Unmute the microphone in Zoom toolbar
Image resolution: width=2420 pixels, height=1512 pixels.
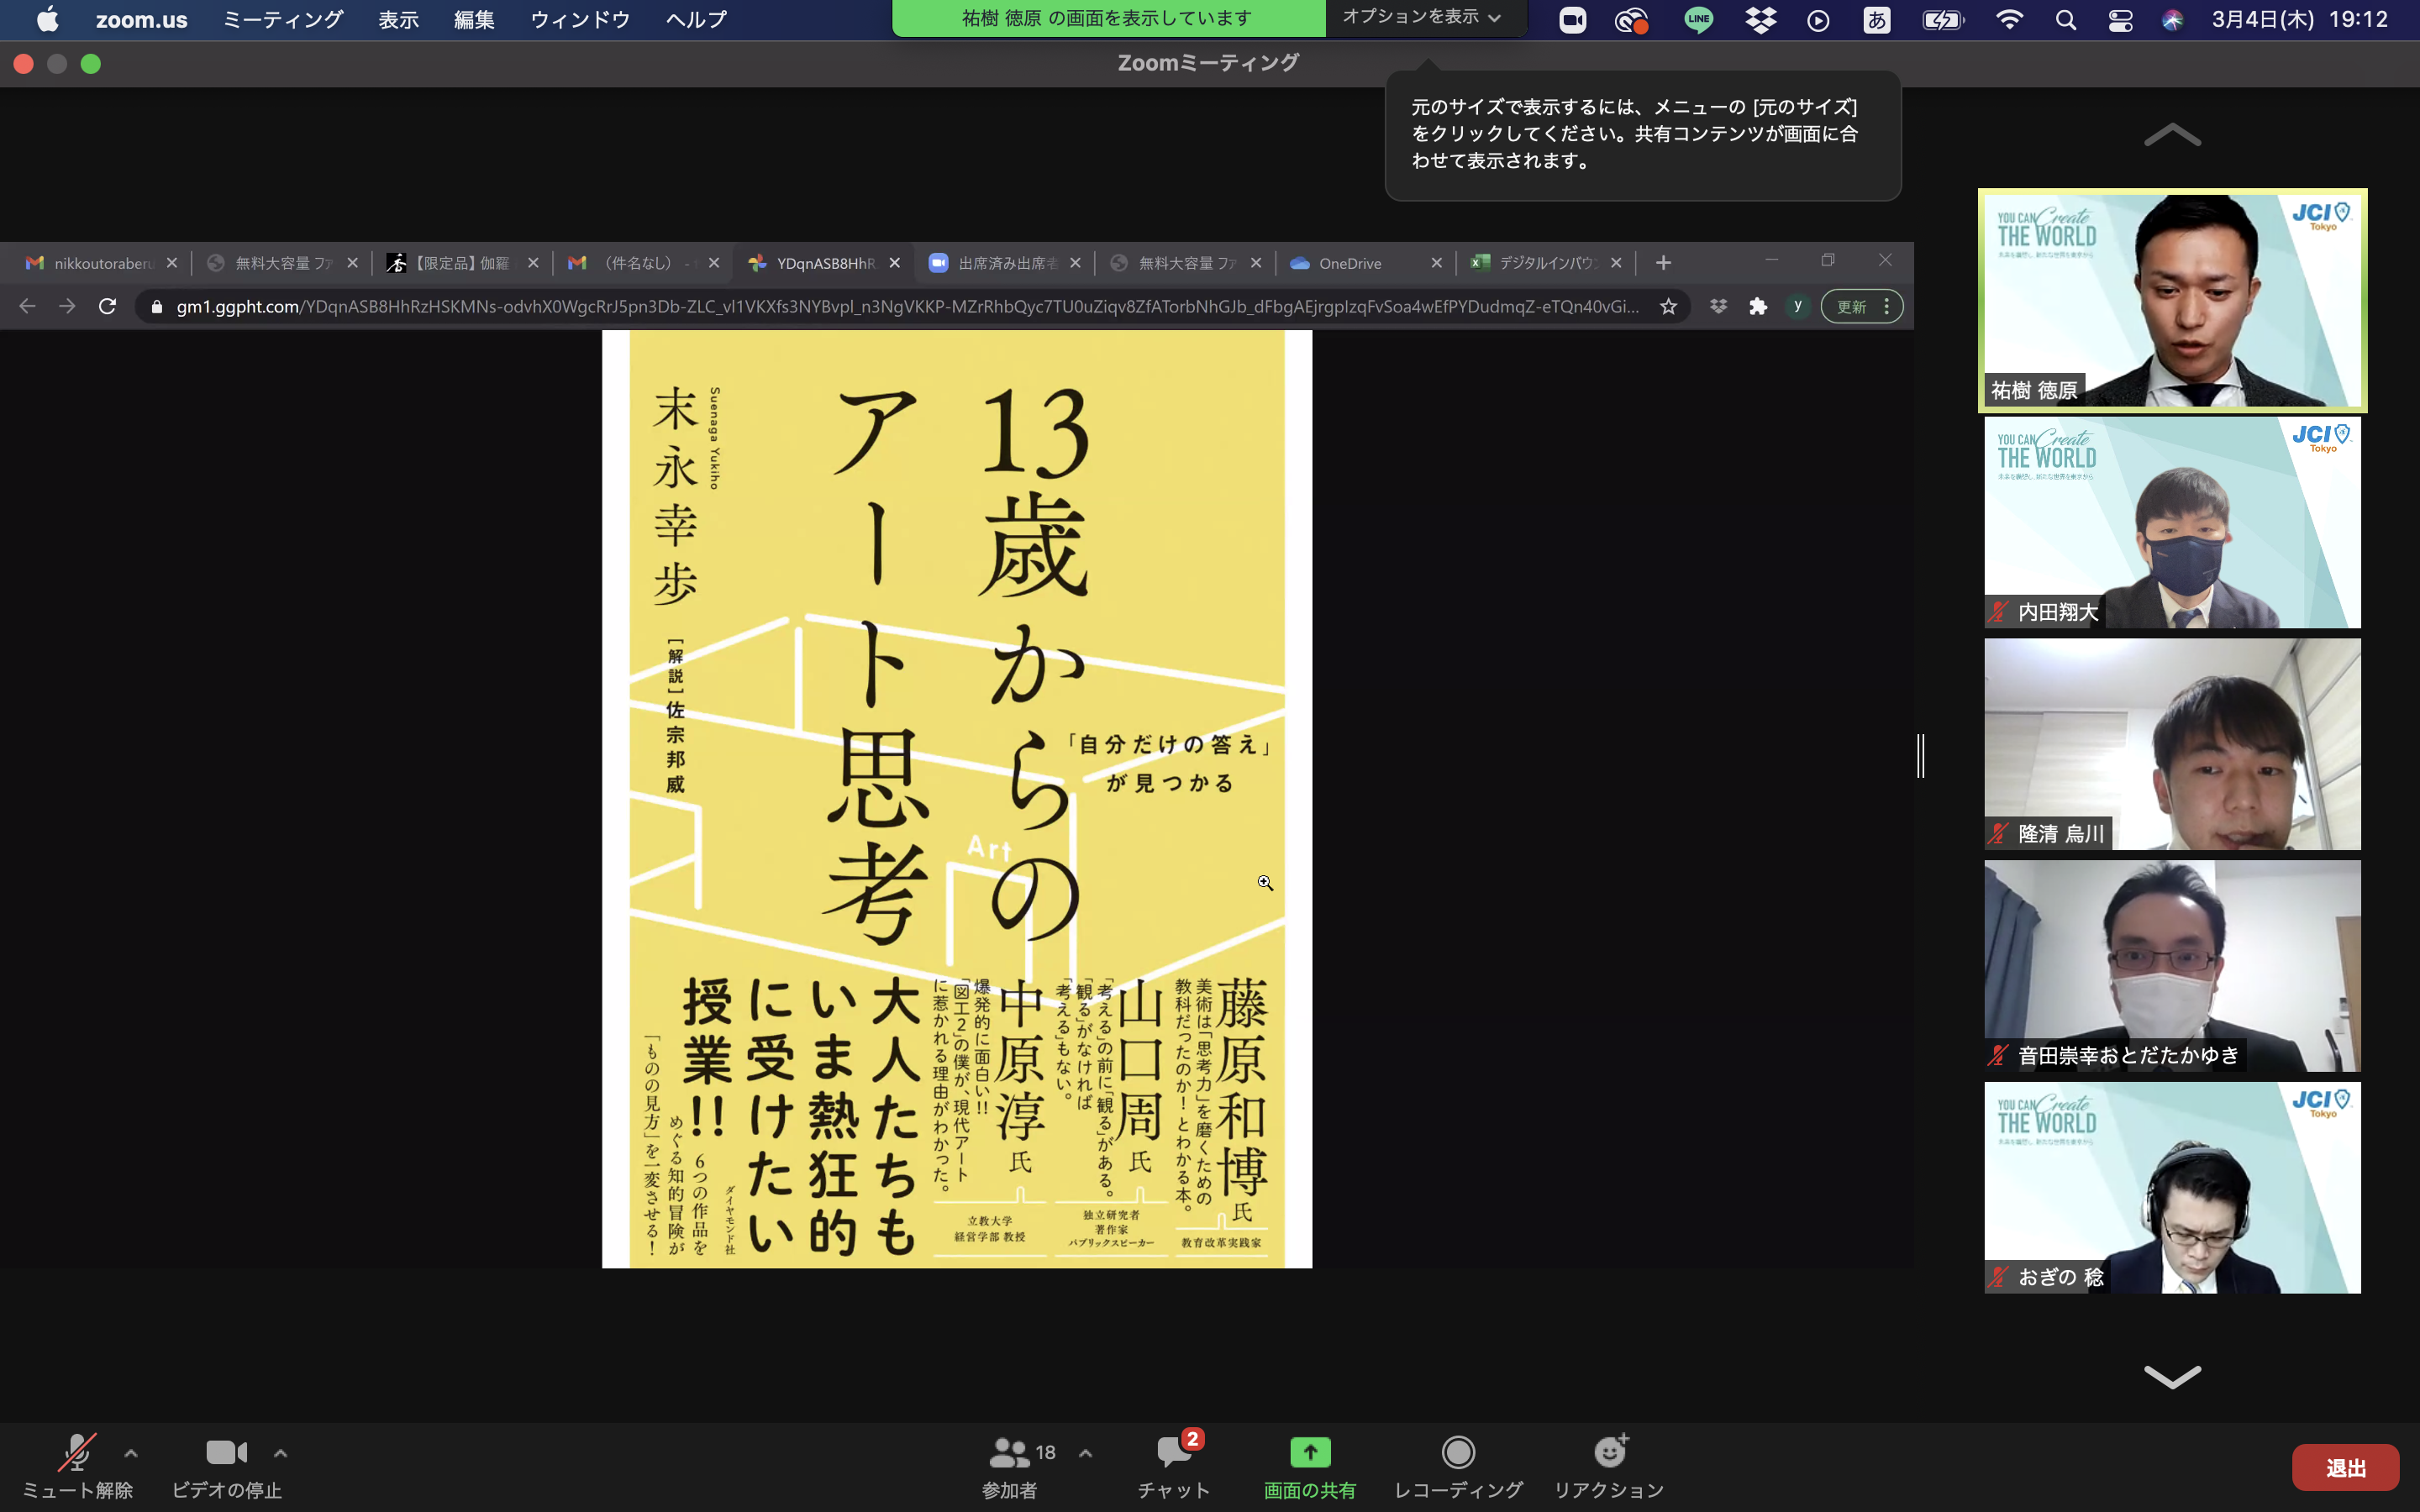click(77, 1453)
